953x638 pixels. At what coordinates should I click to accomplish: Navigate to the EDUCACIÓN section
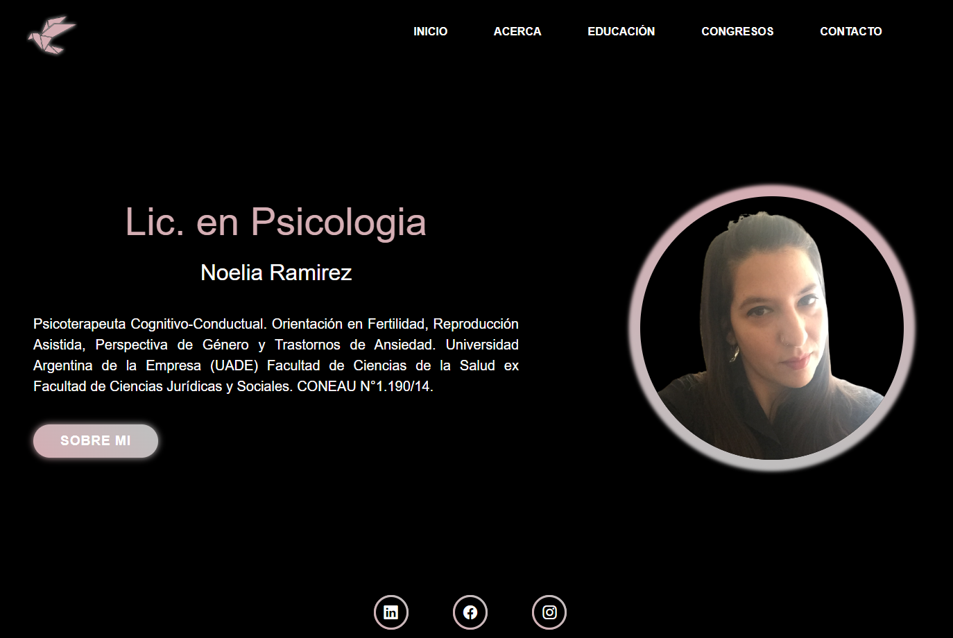621,31
